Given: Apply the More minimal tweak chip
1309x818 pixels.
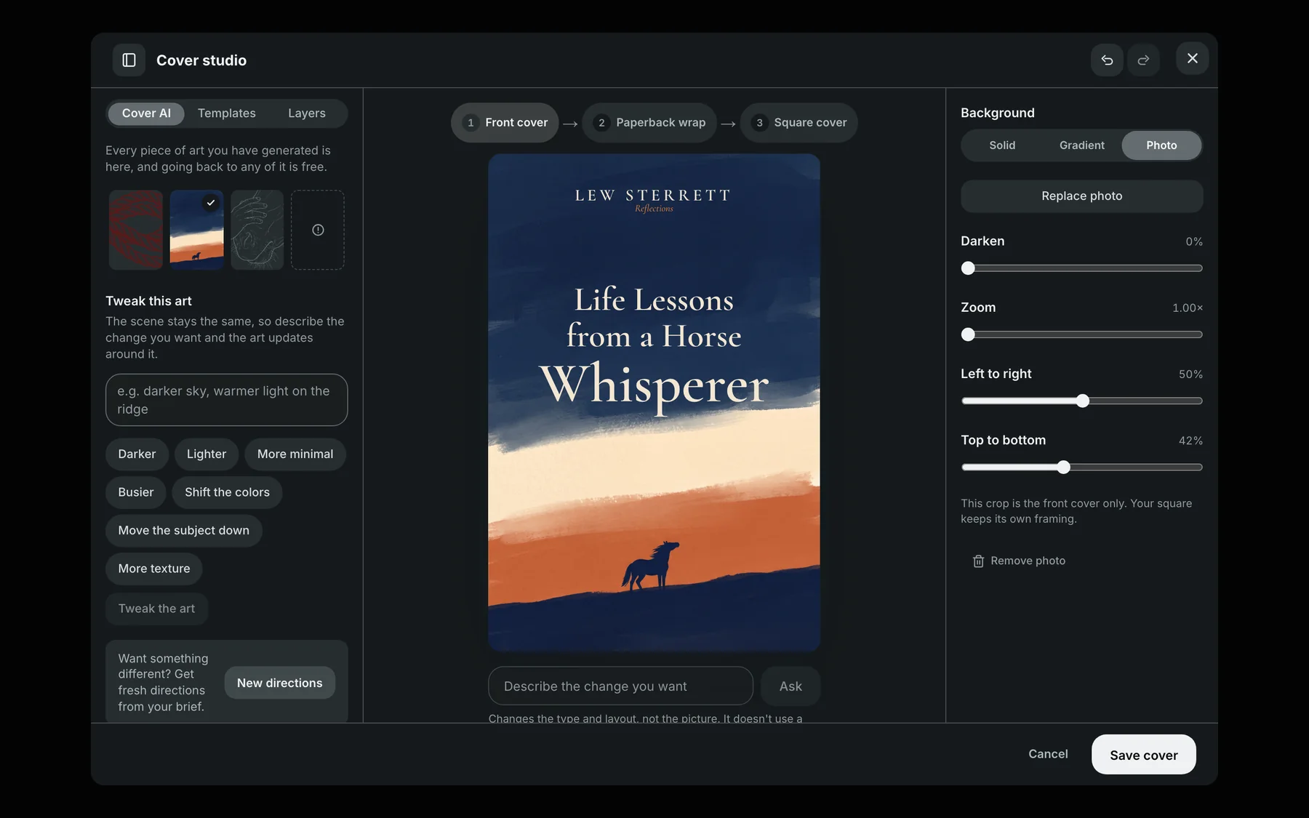Looking at the screenshot, I should click(x=295, y=454).
